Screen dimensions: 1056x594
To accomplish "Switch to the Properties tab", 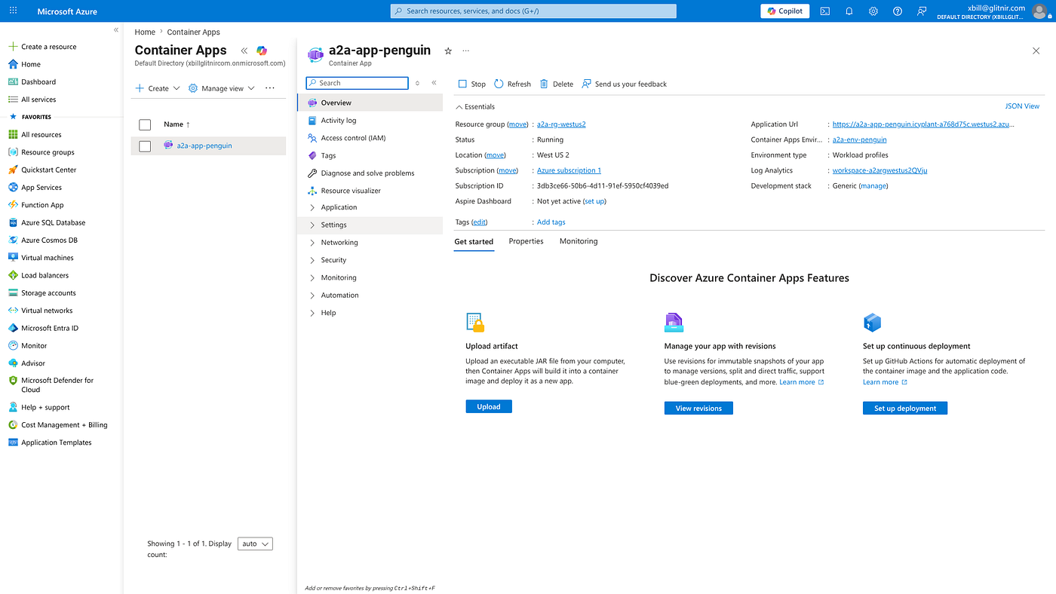I will point(526,241).
